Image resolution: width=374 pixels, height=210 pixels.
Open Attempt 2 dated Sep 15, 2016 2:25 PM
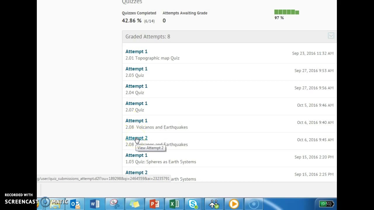click(136, 172)
